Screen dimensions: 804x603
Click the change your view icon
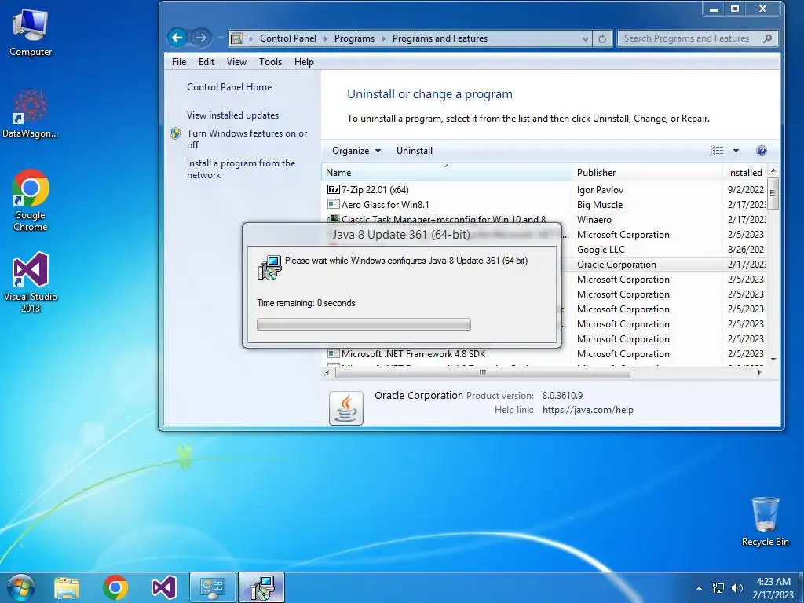tap(718, 150)
